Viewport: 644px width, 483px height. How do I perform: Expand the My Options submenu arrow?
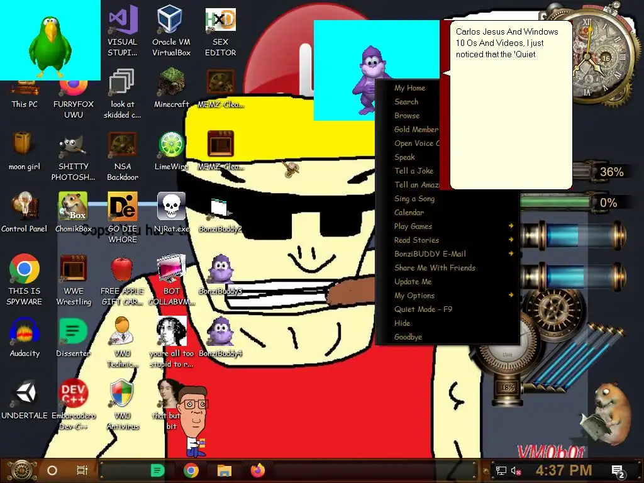point(511,296)
